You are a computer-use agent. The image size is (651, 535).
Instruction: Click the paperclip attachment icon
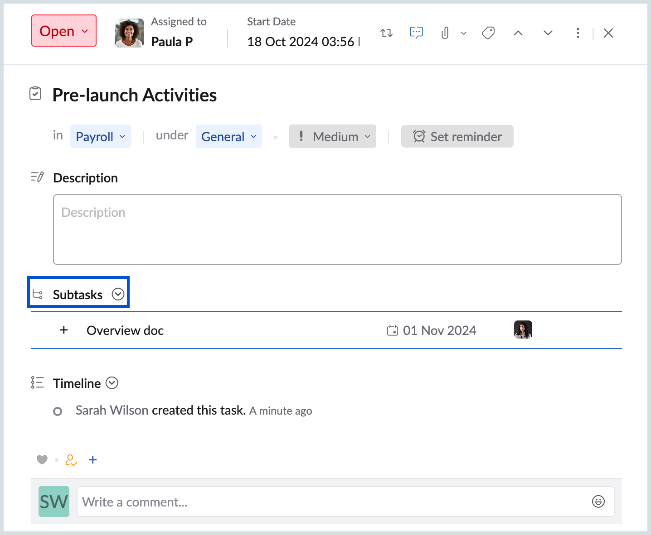(445, 33)
